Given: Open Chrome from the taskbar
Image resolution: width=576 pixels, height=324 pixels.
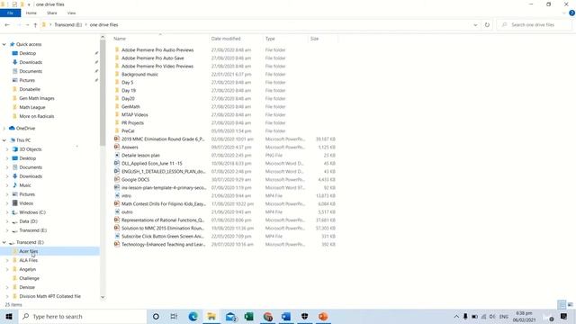Looking at the screenshot, I should click(x=267, y=317).
